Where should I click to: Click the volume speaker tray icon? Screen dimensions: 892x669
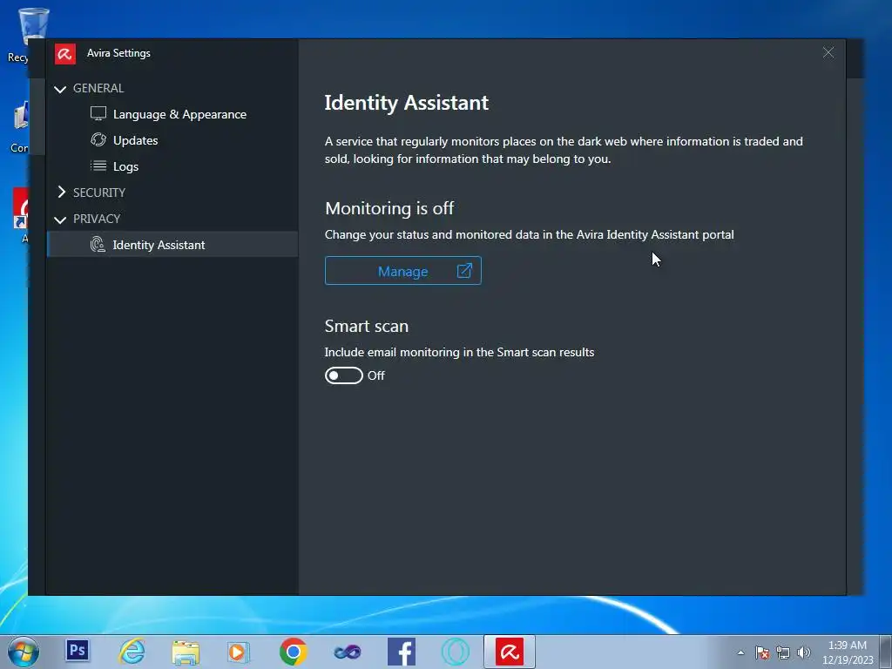pyautogui.click(x=803, y=652)
